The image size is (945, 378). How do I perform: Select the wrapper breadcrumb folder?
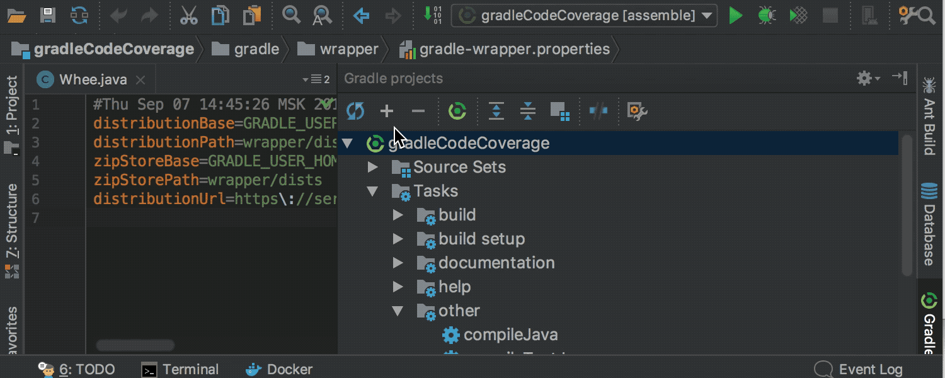coord(348,49)
